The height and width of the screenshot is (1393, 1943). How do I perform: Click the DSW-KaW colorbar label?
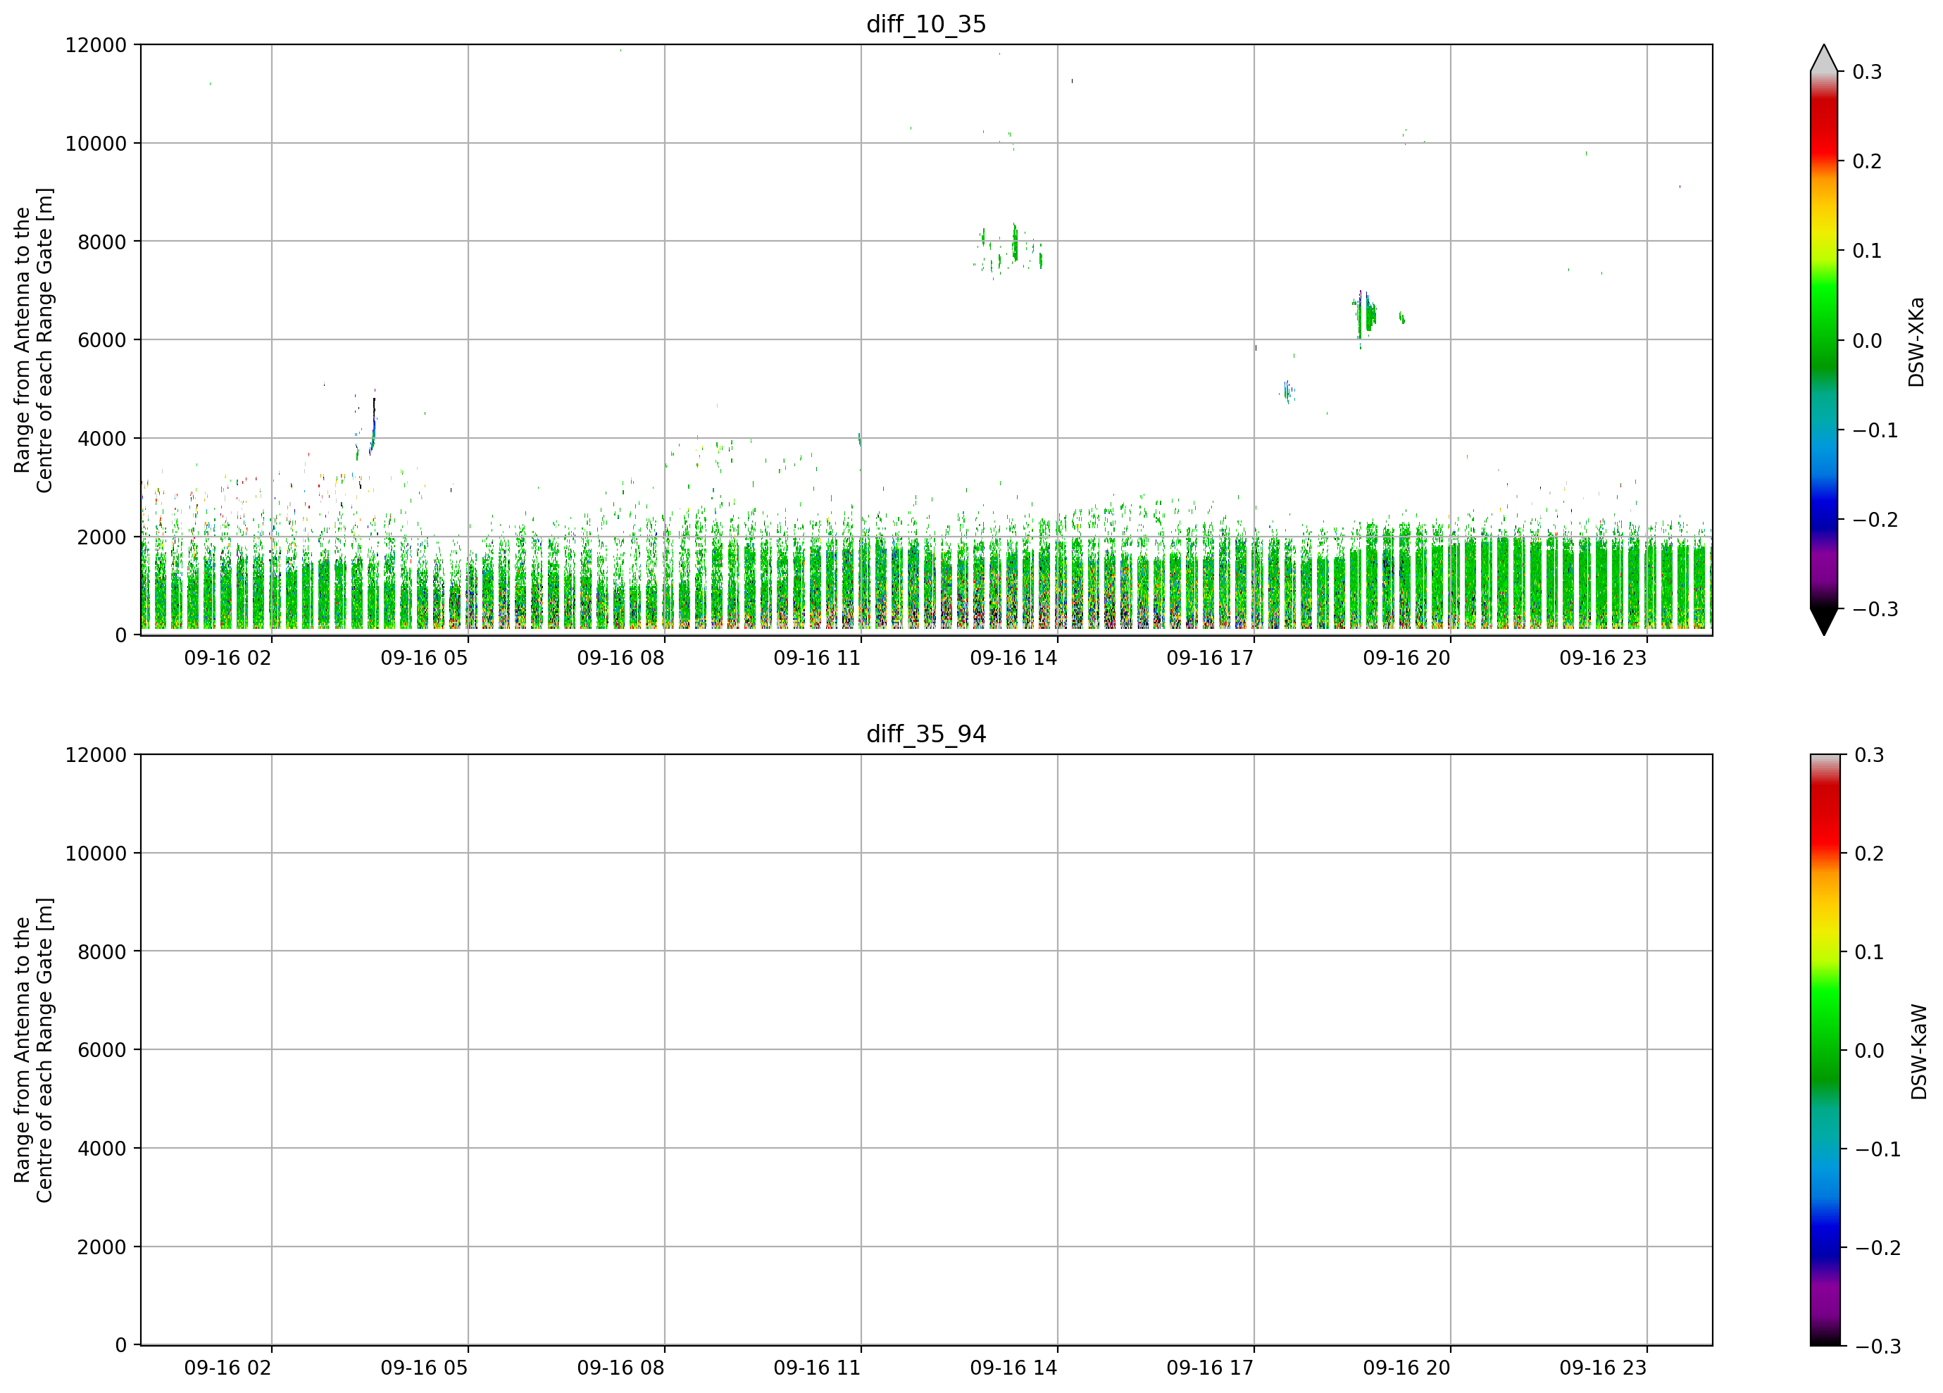1918,1052
